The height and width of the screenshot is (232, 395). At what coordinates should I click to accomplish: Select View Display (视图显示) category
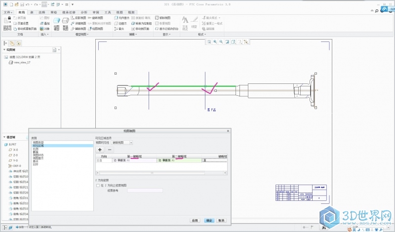coord(38,158)
